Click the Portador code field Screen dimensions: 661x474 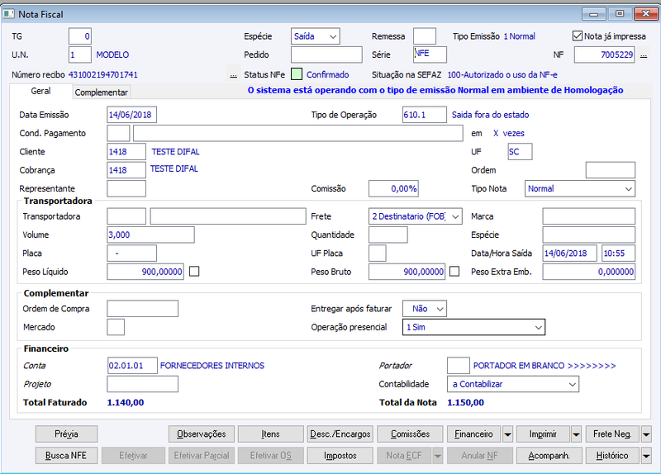click(459, 365)
